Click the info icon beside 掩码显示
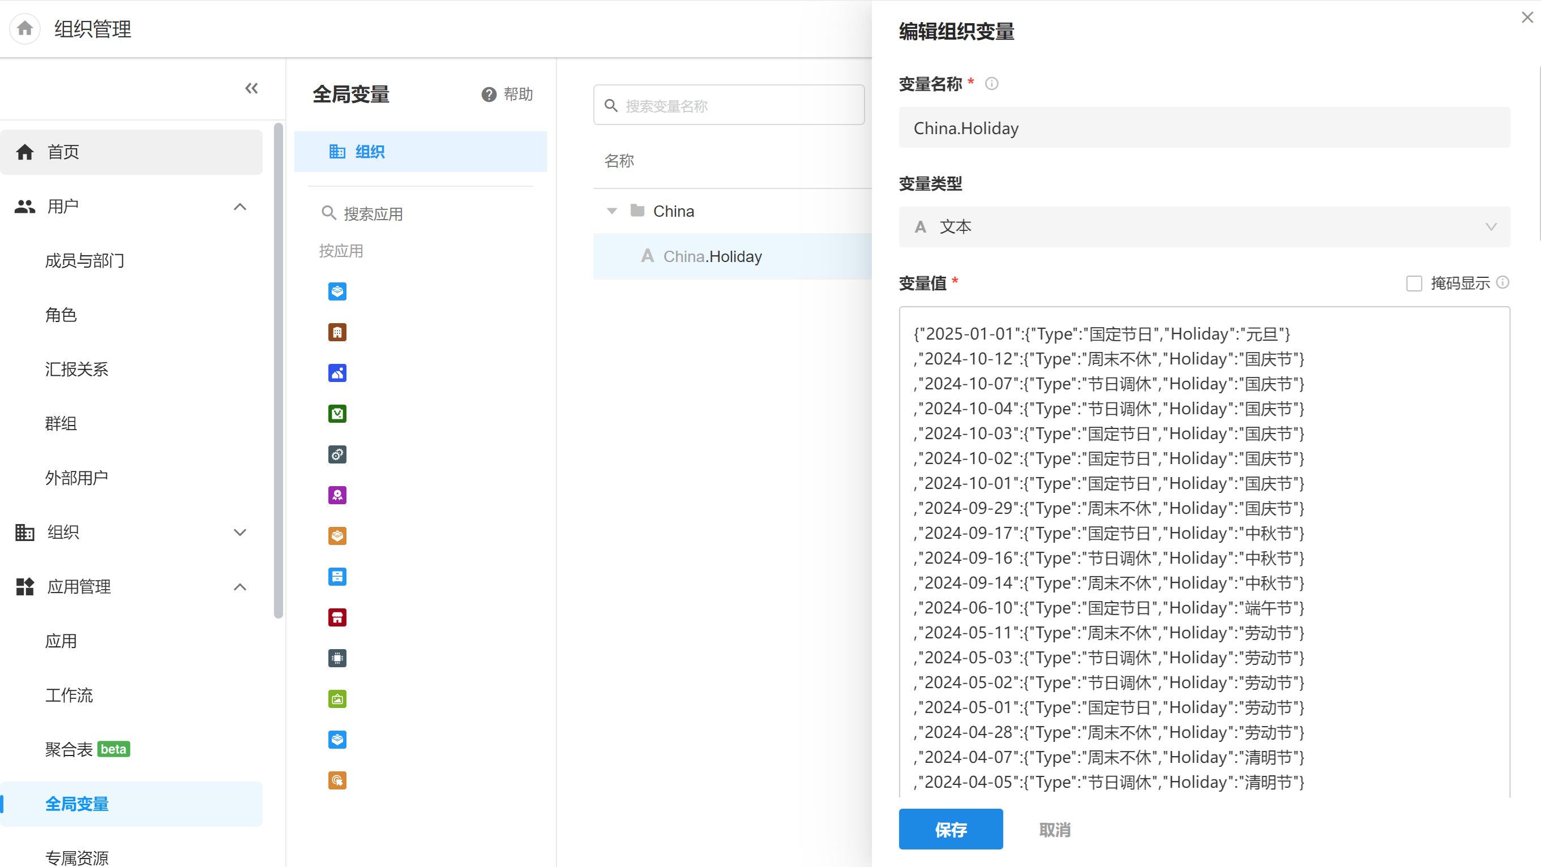 1503,282
